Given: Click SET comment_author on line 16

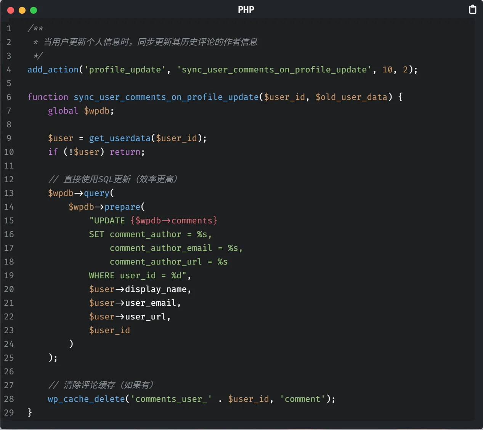Looking at the screenshot, I should click(x=135, y=234).
